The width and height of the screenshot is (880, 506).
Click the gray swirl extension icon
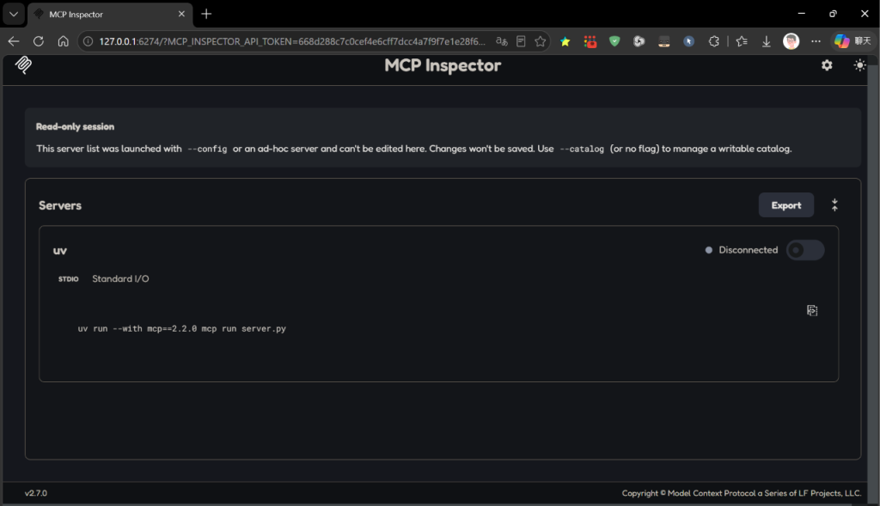click(639, 41)
